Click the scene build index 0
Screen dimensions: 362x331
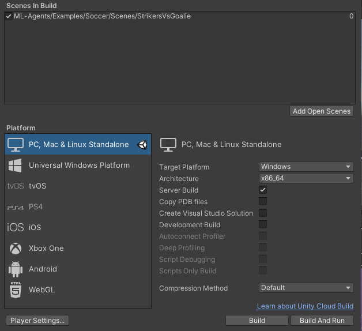click(x=351, y=16)
